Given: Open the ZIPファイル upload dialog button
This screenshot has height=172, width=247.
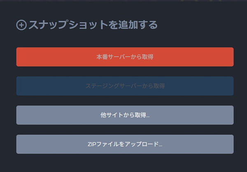Looking at the screenshot, I should 125,144.
